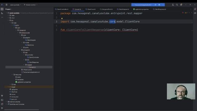This screenshot has width=197, height=111.
Task: Collapse the core package
Action: (x=20, y=35)
